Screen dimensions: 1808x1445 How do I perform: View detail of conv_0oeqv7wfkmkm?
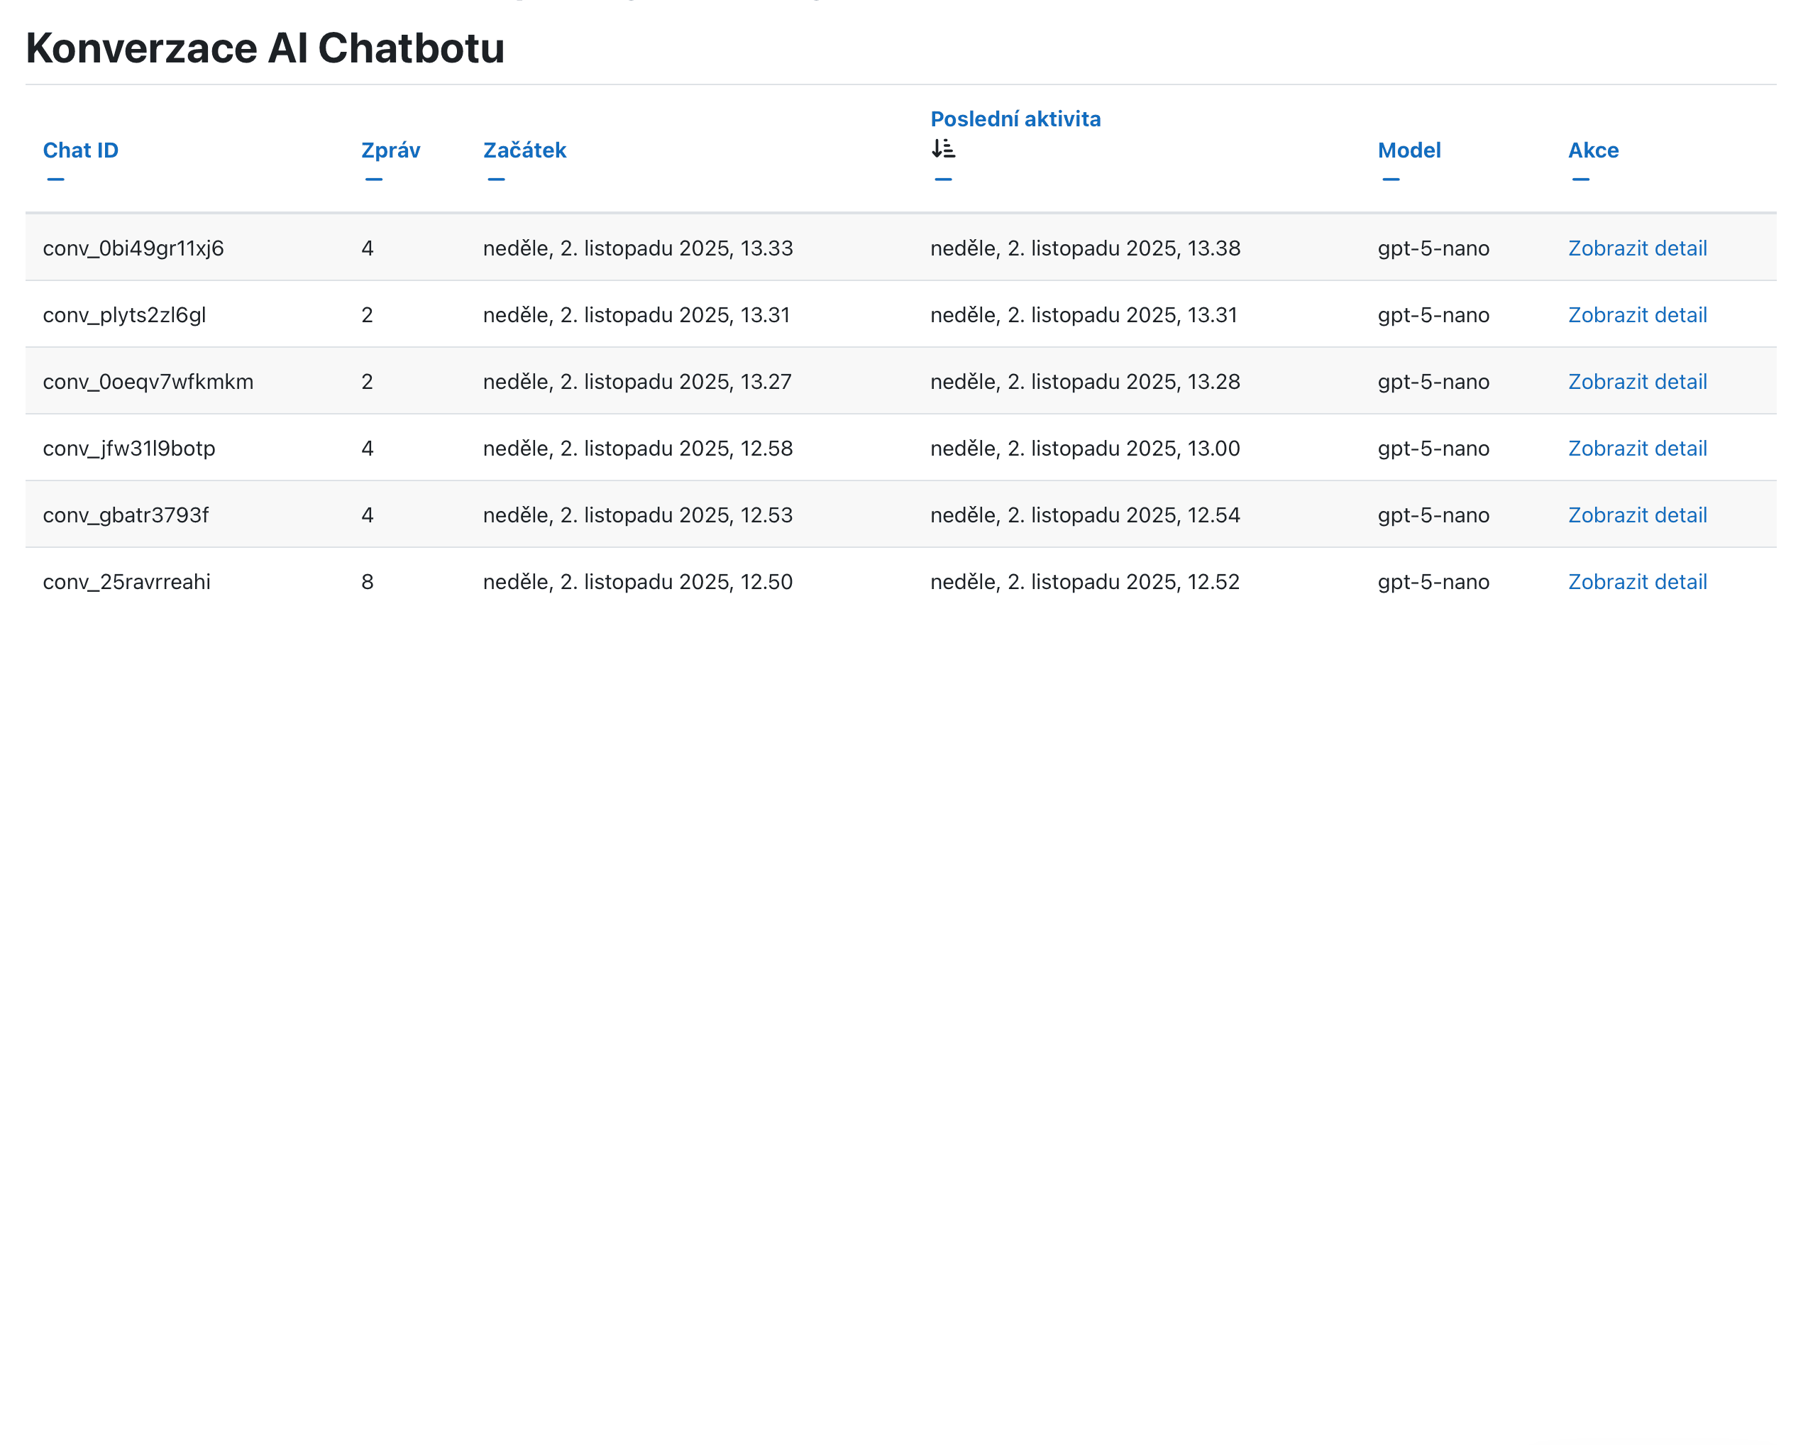click(1637, 382)
